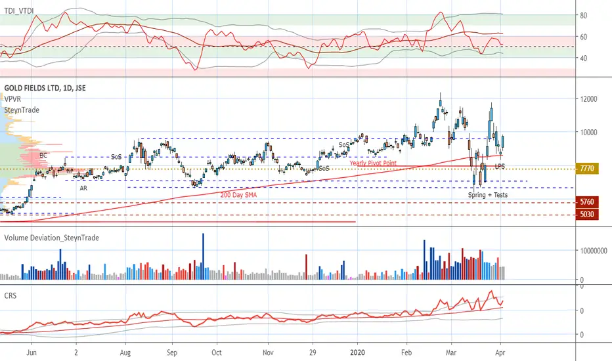The height and width of the screenshot is (361, 612).
Task: Click the 60 level on TDI axis
Action: [x=584, y=37]
